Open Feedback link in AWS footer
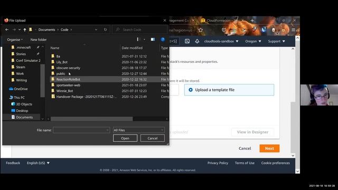The width and height of the screenshot is (338, 190). (x=13, y=163)
